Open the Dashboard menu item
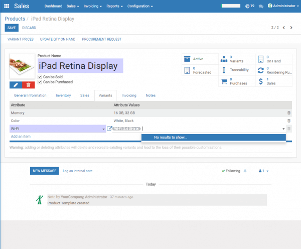Screen dimensions: 301x249 point(53,6)
